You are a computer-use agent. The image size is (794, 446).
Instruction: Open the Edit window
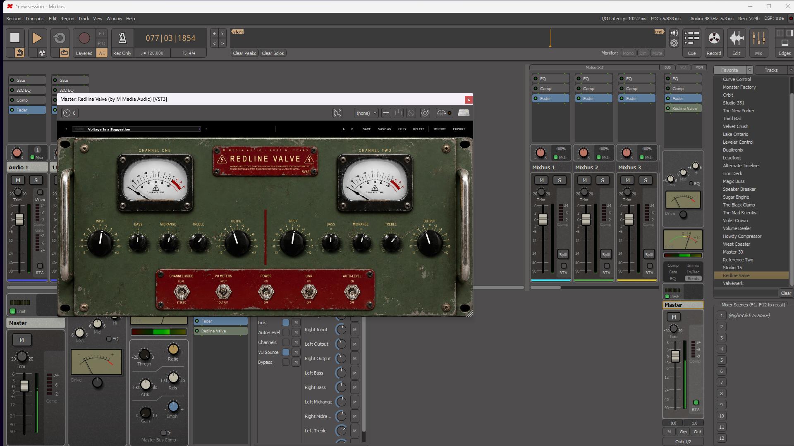(x=736, y=43)
